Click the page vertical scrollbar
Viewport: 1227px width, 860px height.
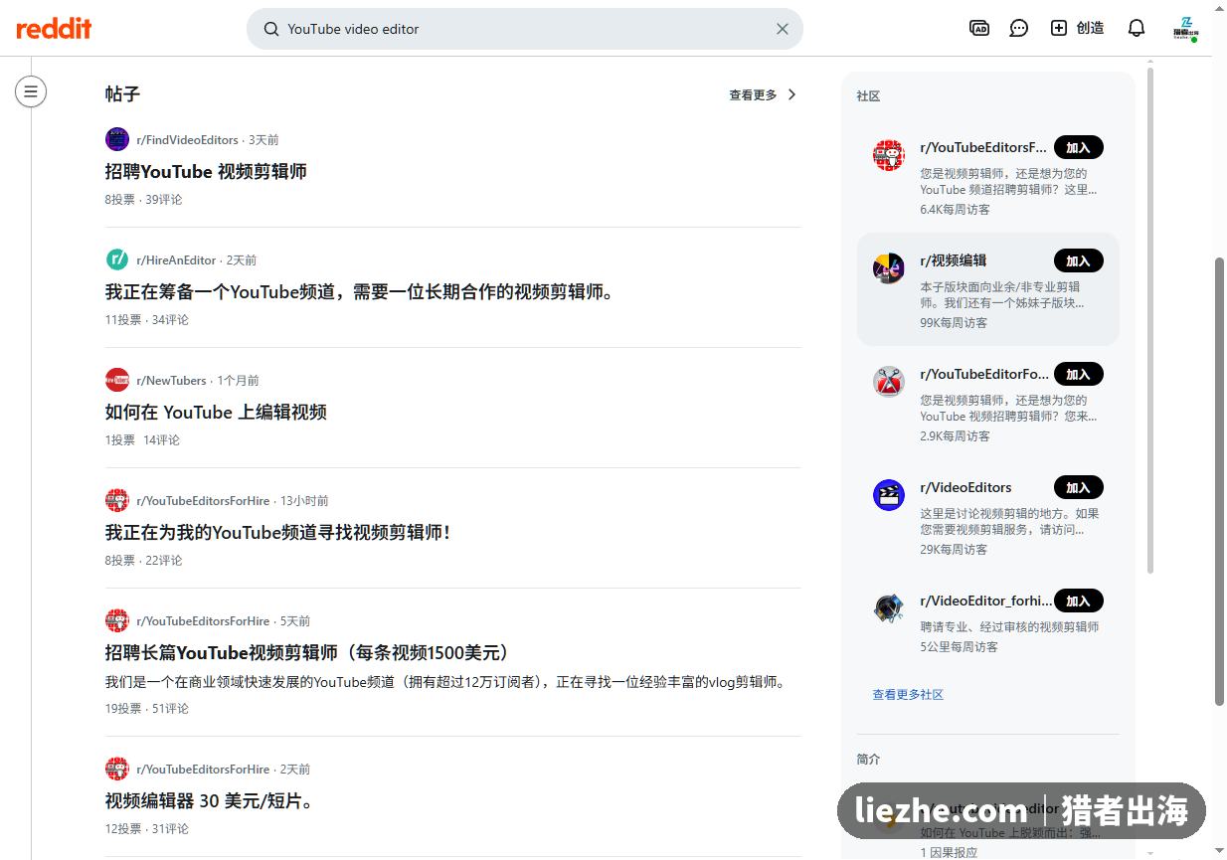coord(1220,481)
